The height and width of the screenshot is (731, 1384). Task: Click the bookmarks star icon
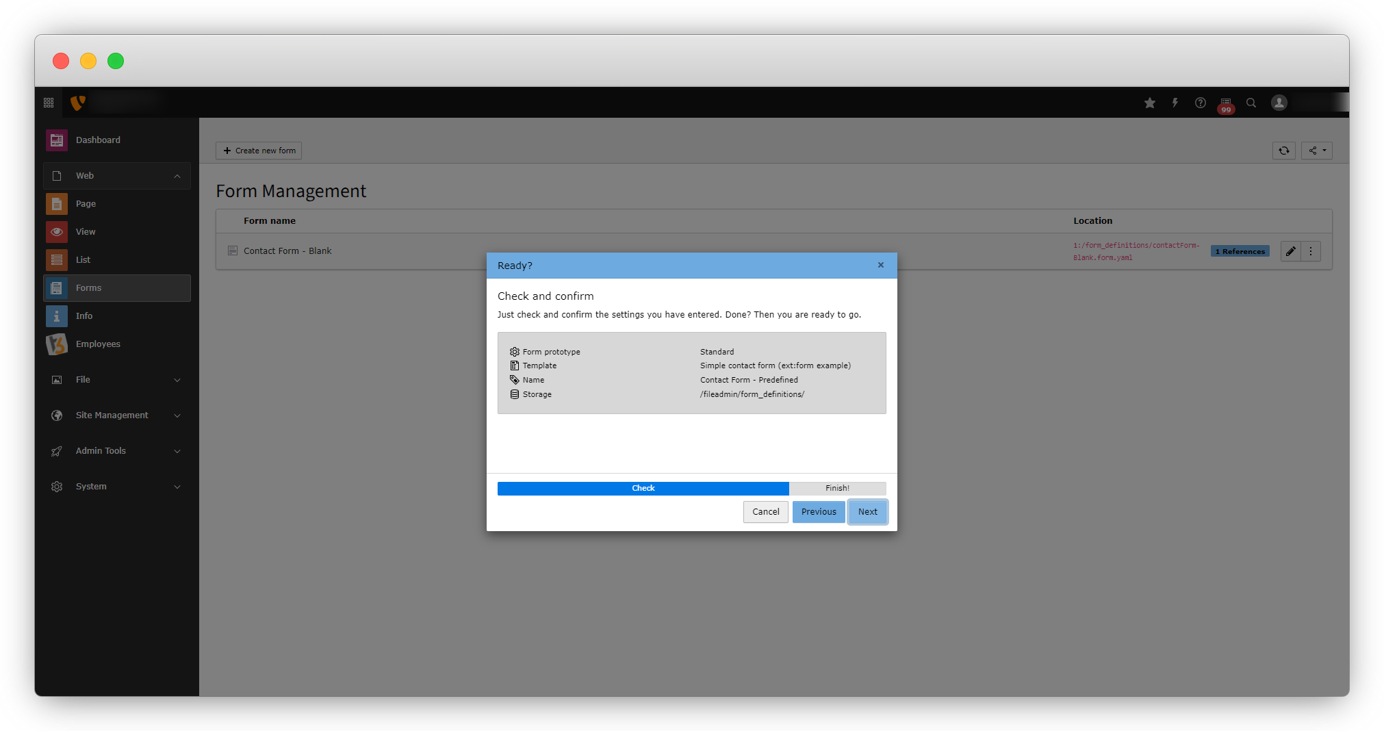tap(1150, 103)
